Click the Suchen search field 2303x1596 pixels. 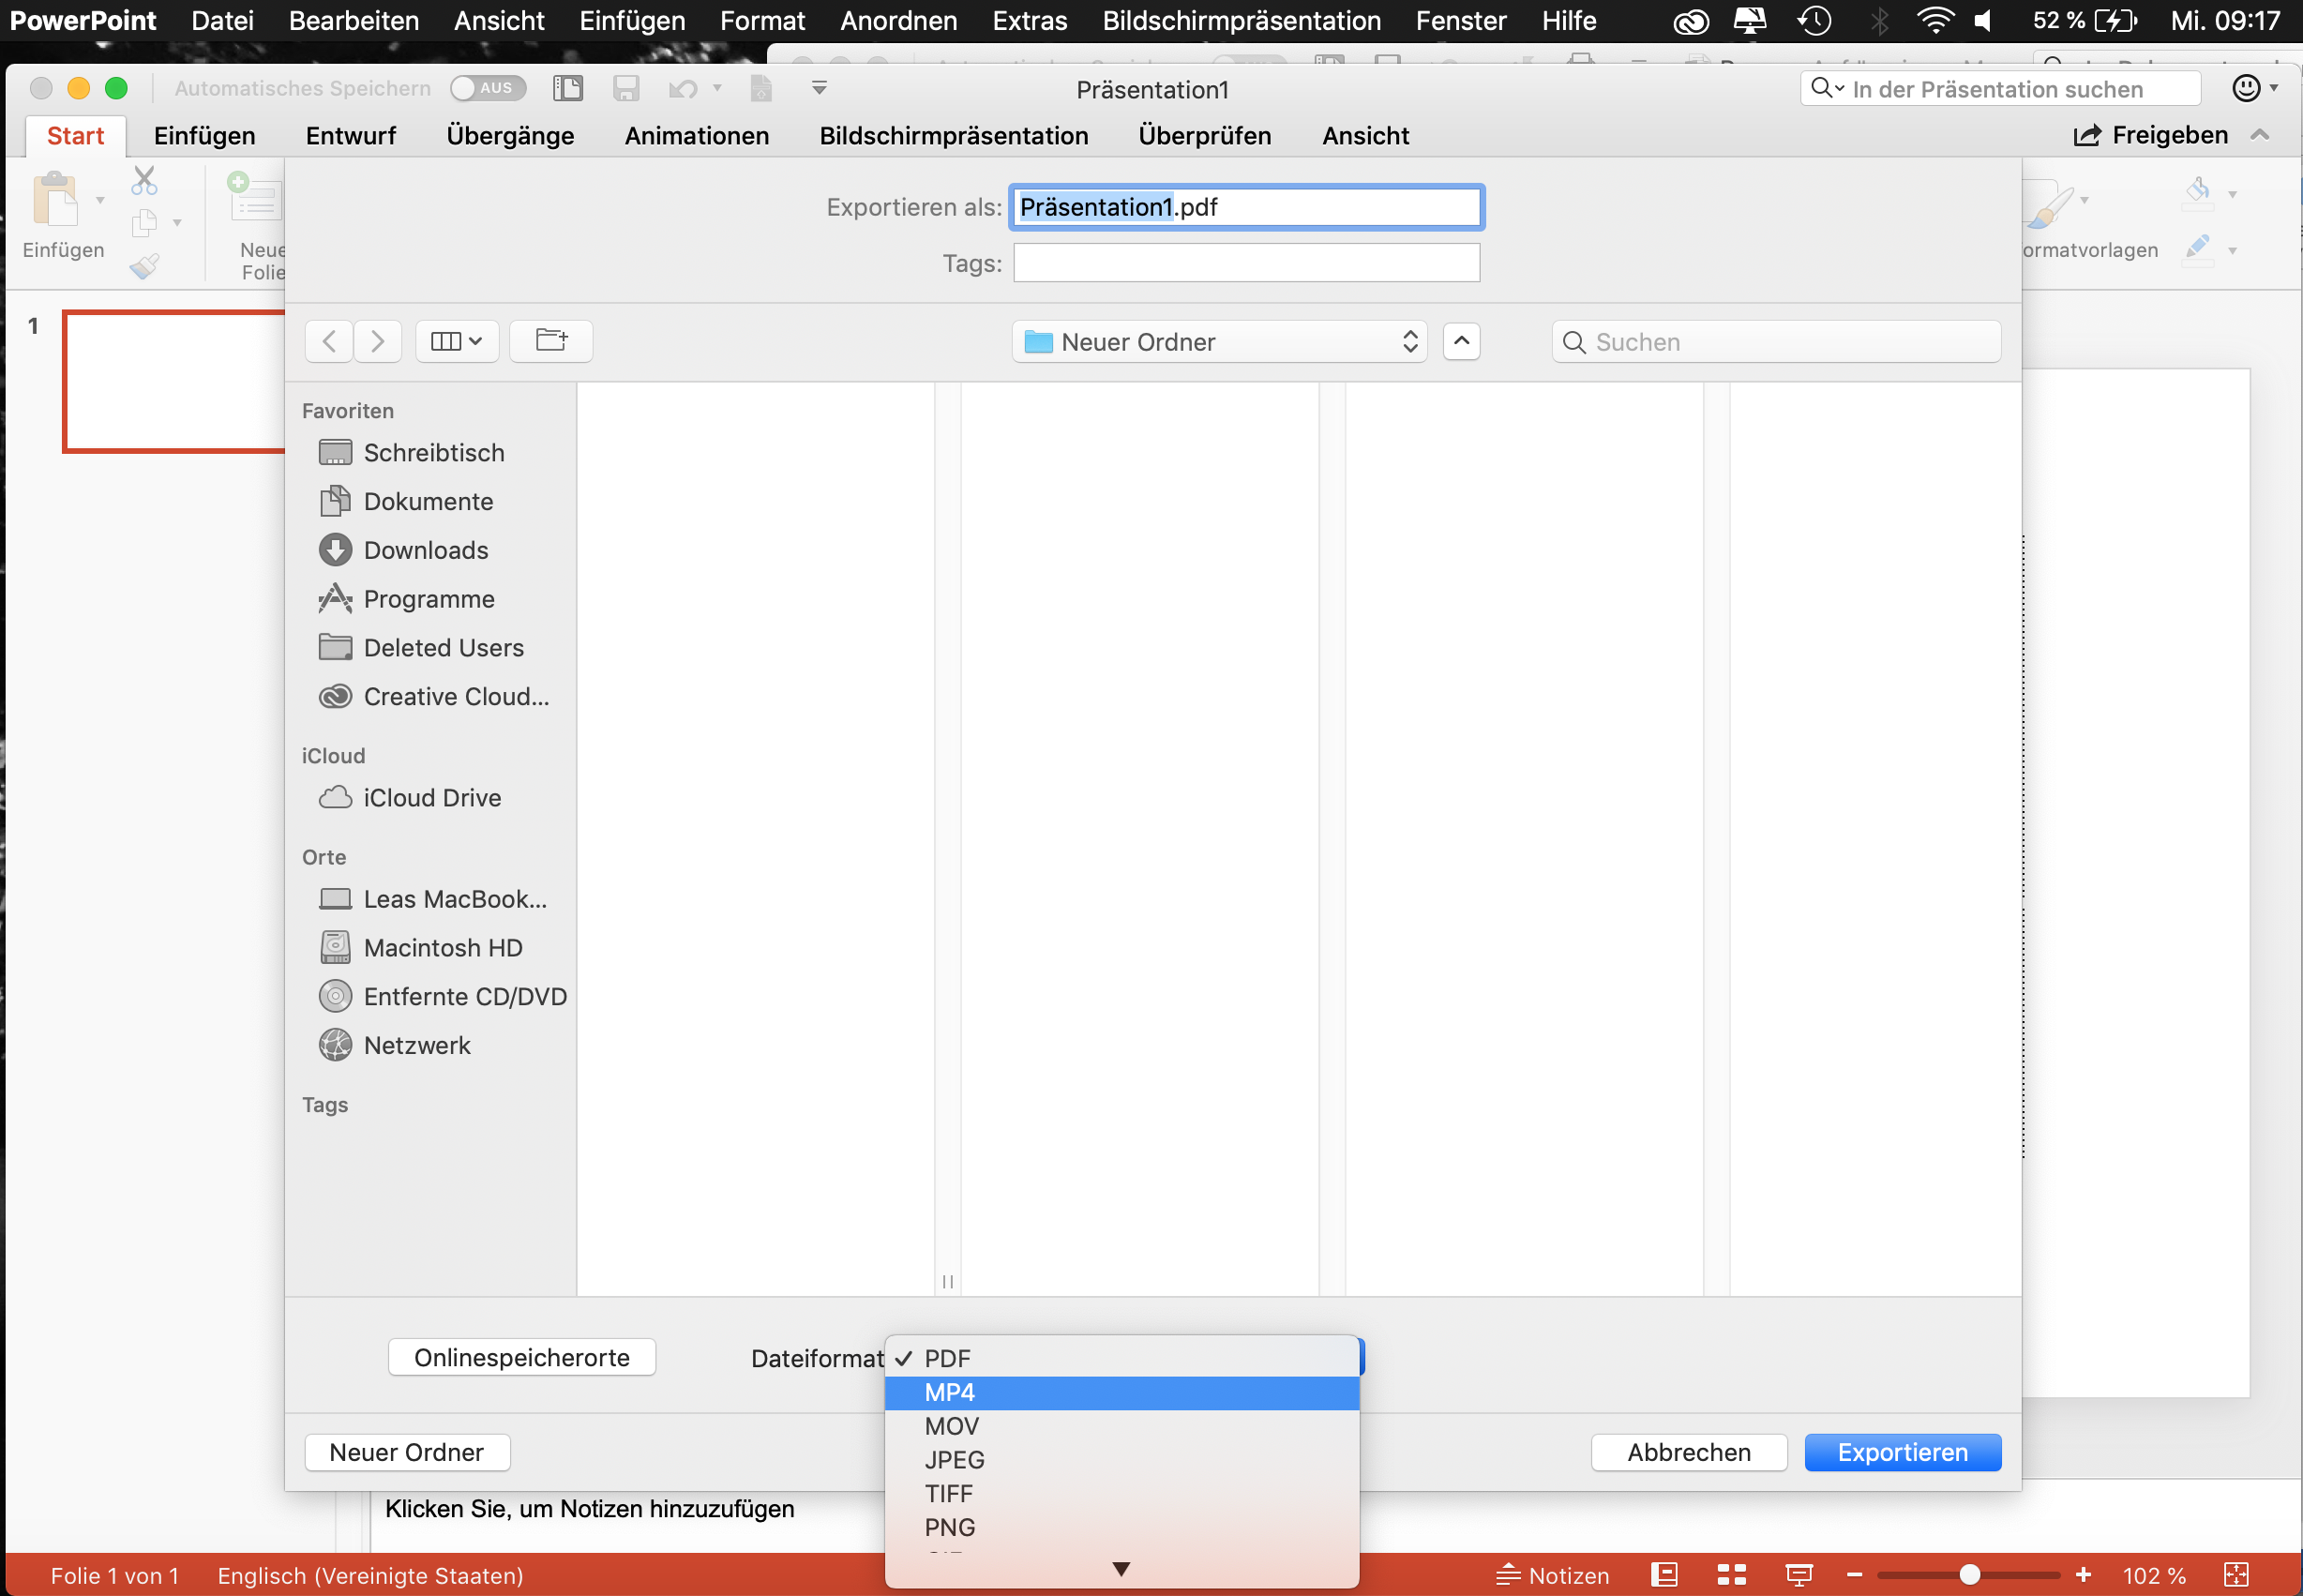[x=1776, y=342]
